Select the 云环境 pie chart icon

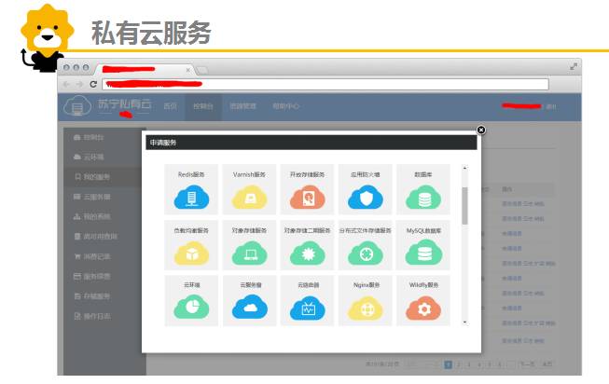[191, 308]
